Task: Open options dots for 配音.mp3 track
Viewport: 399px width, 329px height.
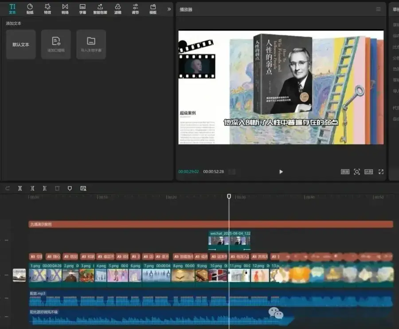Action: pyautogui.click(x=6, y=298)
